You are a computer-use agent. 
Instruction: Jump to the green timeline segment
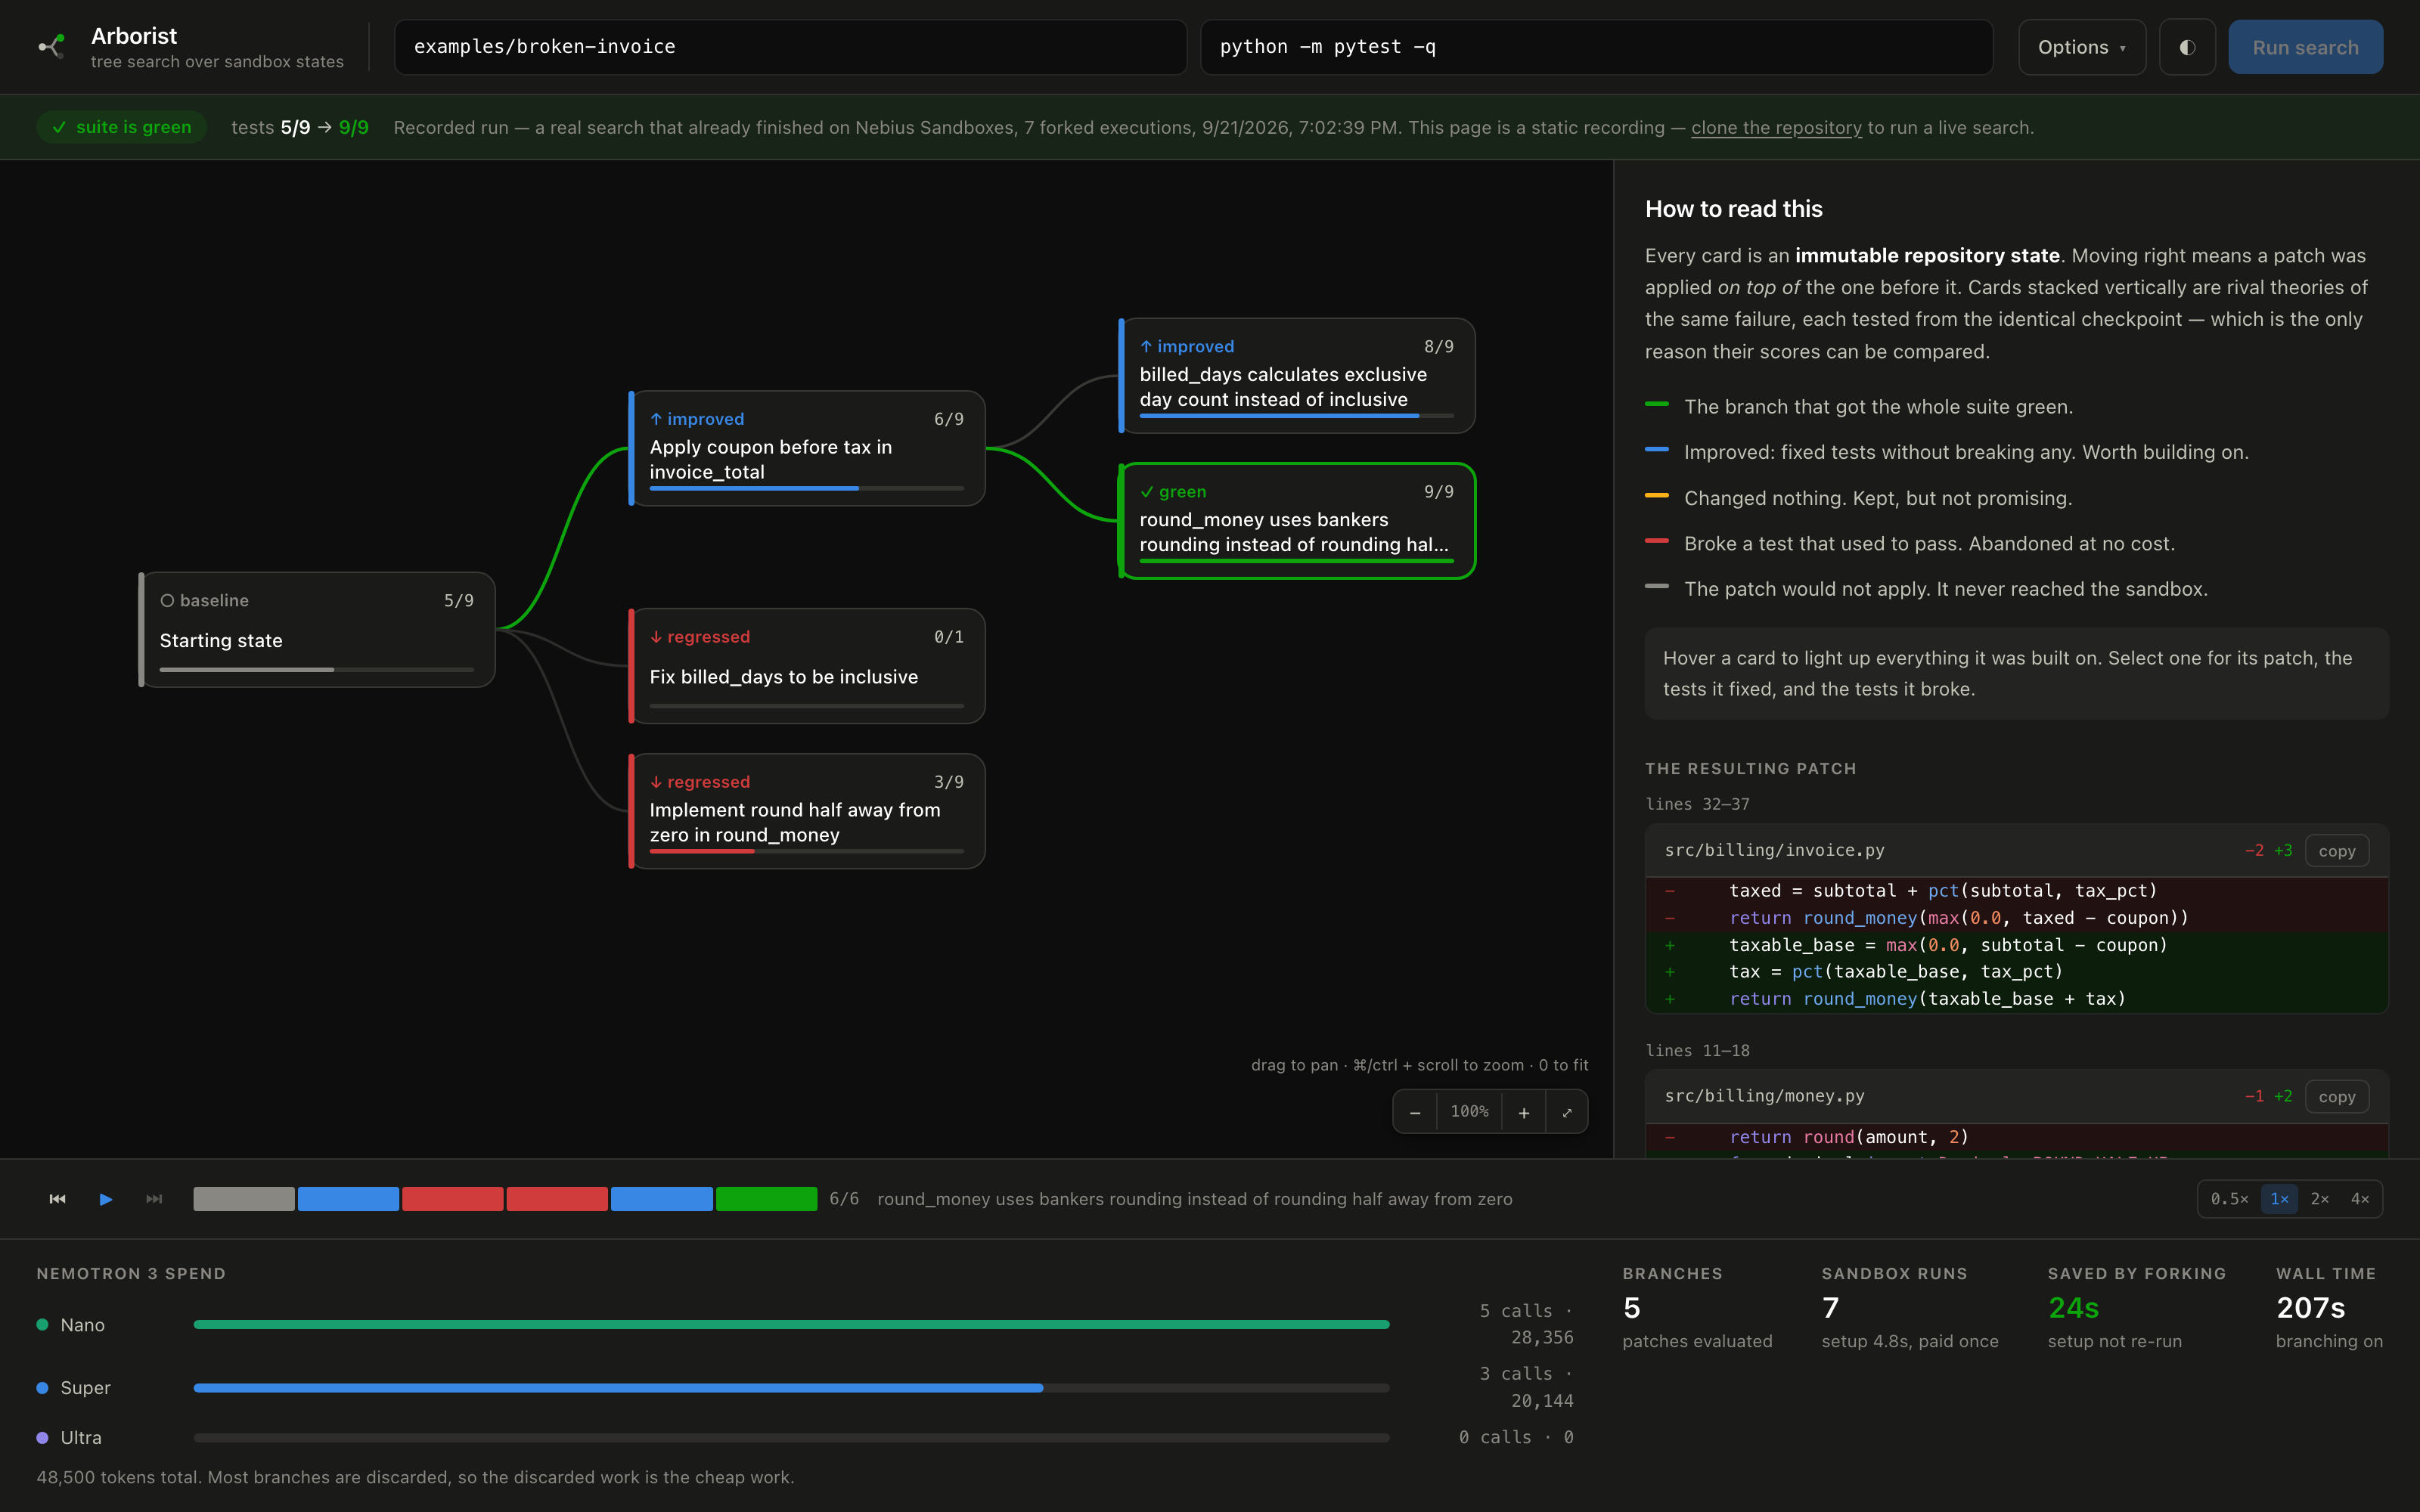pyautogui.click(x=766, y=1199)
